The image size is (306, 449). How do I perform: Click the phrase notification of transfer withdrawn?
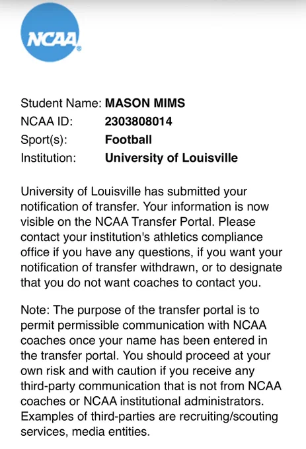(x=108, y=267)
